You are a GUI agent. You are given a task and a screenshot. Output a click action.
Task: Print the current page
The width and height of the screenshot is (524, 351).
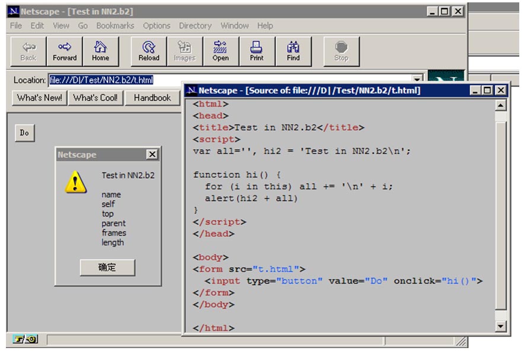coord(257,51)
